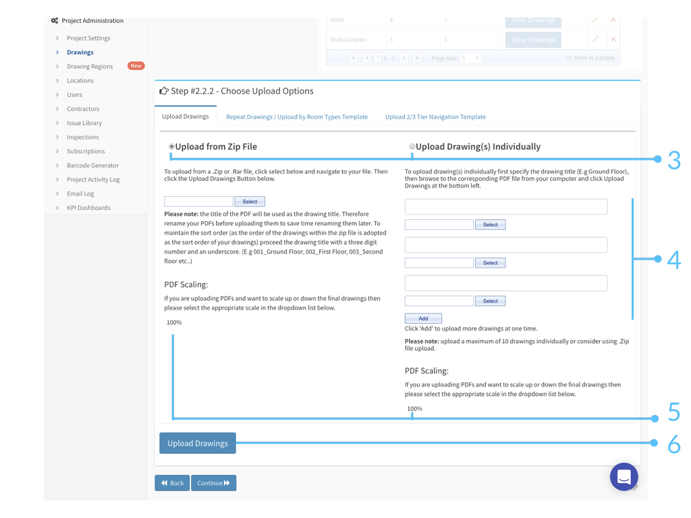
Task: Click the New badge beside Drawing Regions
Action: click(136, 65)
